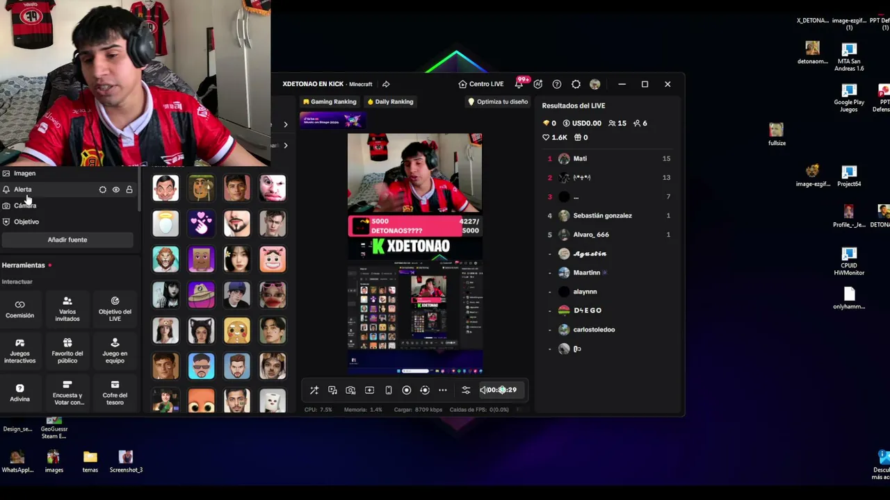Open settings gear in title bar
This screenshot has height=500, width=890.
tap(576, 84)
